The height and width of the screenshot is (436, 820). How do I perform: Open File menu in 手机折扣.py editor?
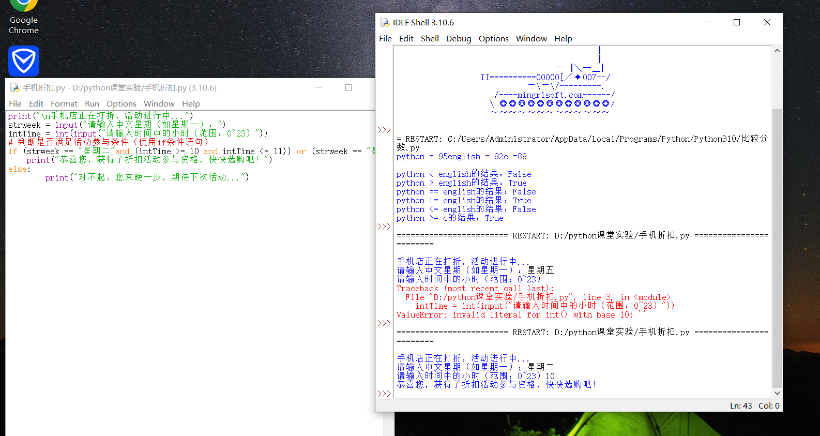pos(15,104)
